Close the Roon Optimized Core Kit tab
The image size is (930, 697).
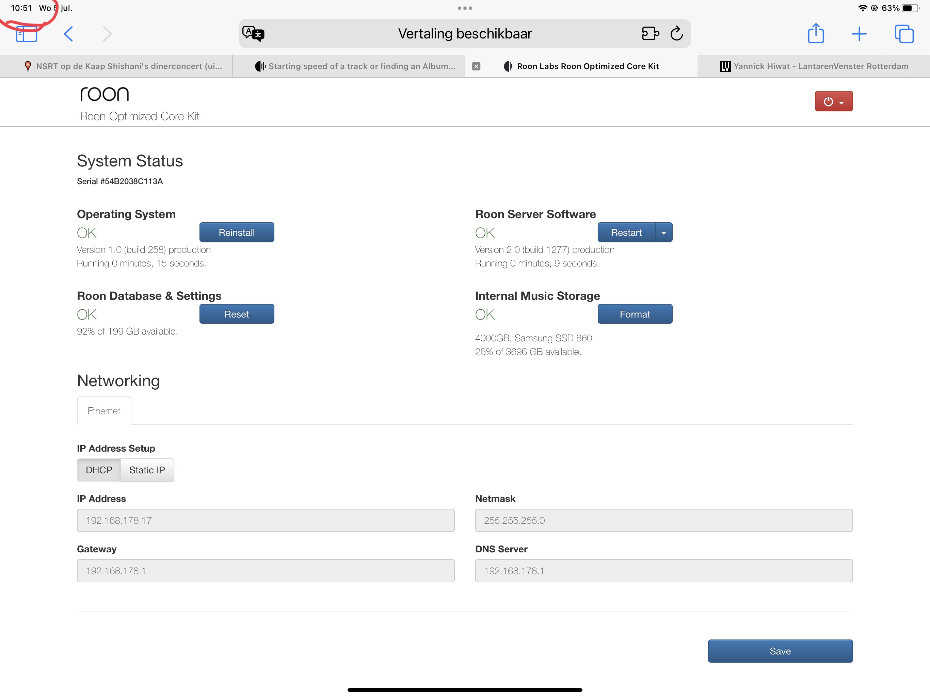pyautogui.click(x=476, y=66)
